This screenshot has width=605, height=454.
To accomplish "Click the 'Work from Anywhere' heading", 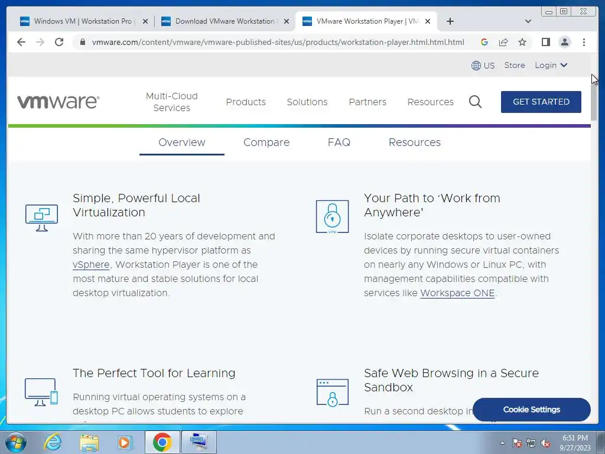I will click(x=432, y=205).
